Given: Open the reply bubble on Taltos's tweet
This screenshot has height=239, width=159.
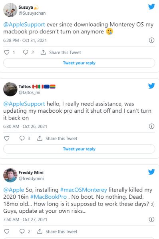Looking at the screenshot, I should coord(22,138).
